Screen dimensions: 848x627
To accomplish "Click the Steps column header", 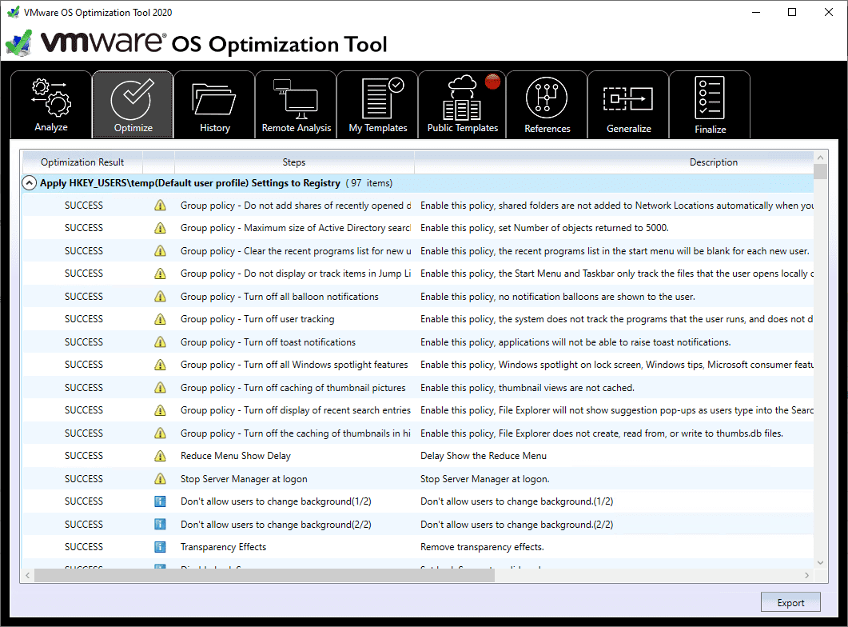I will click(x=294, y=162).
